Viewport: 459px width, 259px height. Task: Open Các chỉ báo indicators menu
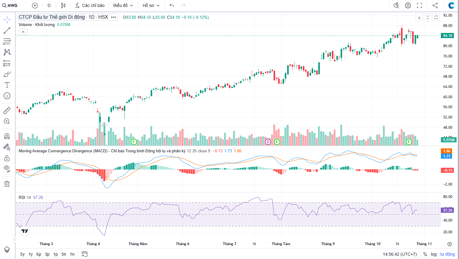pyautogui.click(x=90, y=5)
